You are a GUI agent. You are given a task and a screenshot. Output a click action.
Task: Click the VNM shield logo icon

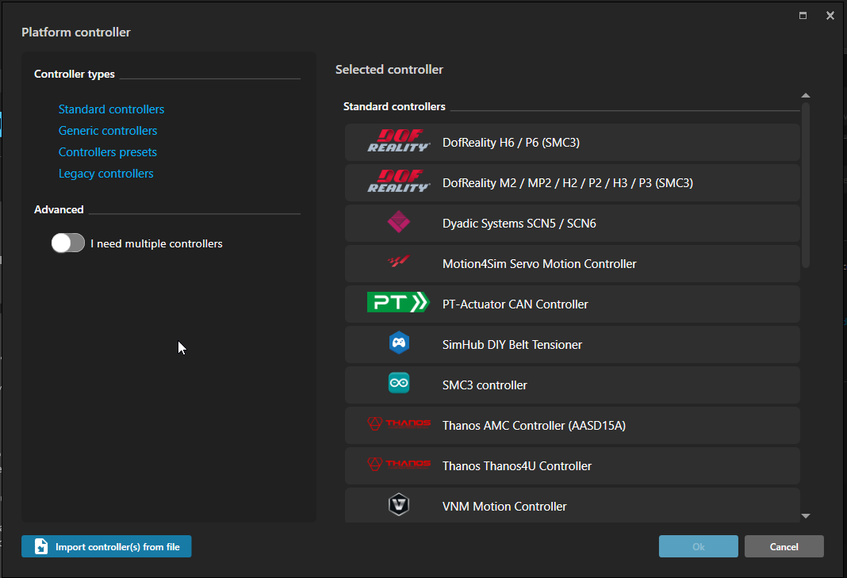click(398, 505)
